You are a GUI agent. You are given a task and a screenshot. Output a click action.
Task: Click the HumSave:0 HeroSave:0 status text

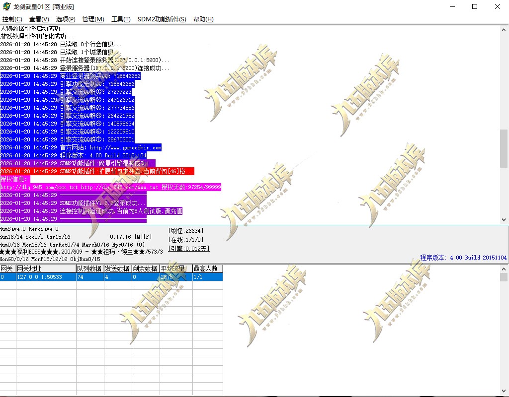29,229
